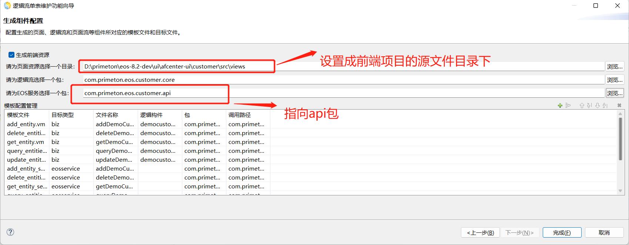
Task: Go back with the 上一步(B) button
Action: coord(480,232)
